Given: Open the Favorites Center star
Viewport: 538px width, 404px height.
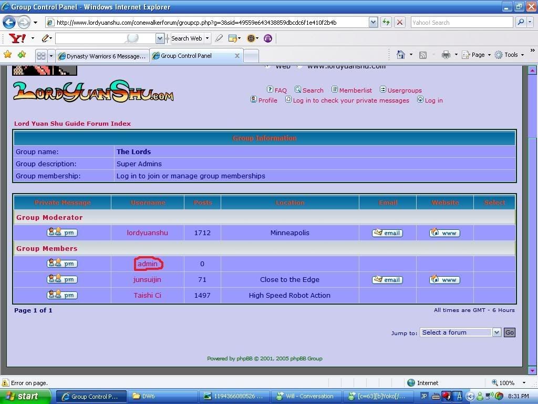Looking at the screenshot, I should 7,55.
